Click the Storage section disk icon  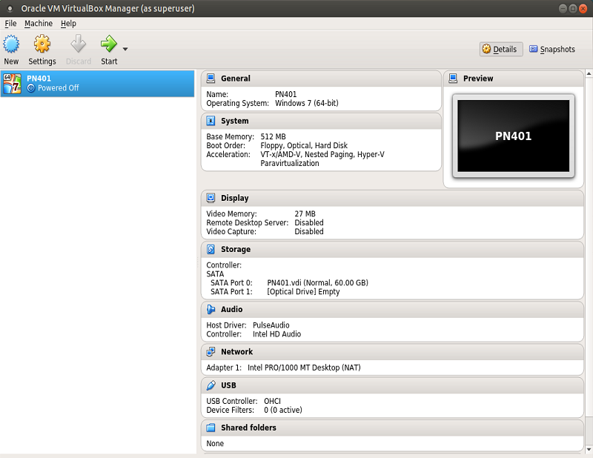click(x=211, y=249)
